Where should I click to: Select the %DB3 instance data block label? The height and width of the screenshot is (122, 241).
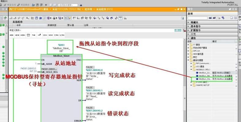tap(61, 45)
